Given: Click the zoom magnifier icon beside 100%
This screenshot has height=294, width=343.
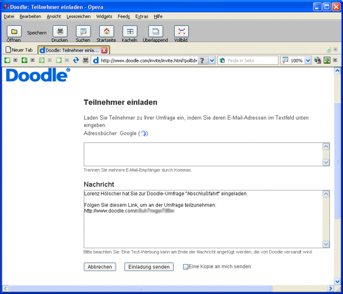Looking at the screenshot, I should tap(285, 60).
